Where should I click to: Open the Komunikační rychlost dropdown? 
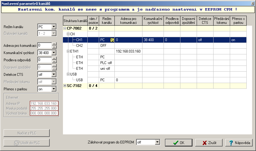point(54,53)
